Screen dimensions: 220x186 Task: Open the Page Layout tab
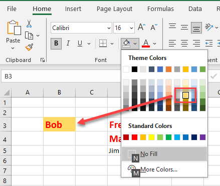point(114,9)
